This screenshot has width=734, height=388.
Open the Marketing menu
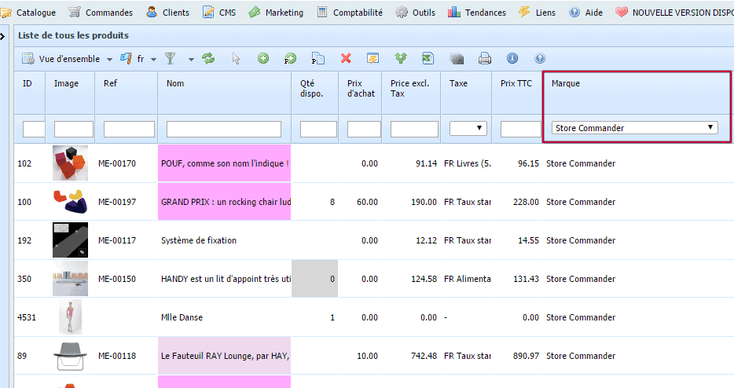pyautogui.click(x=276, y=13)
